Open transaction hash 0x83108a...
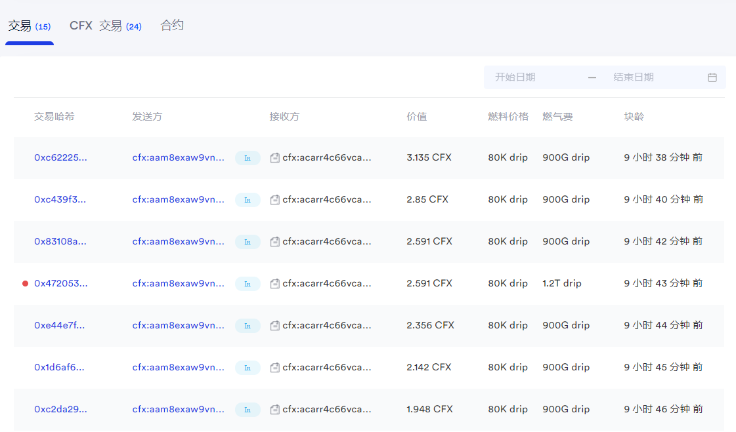The width and height of the screenshot is (736, 432). [60, 241]
